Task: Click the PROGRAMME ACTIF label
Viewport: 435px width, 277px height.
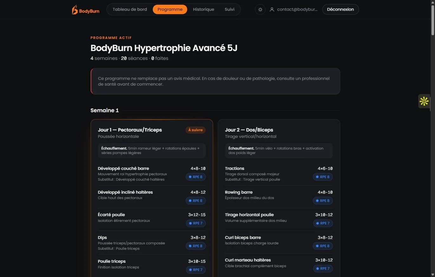Action: (111, 38)
